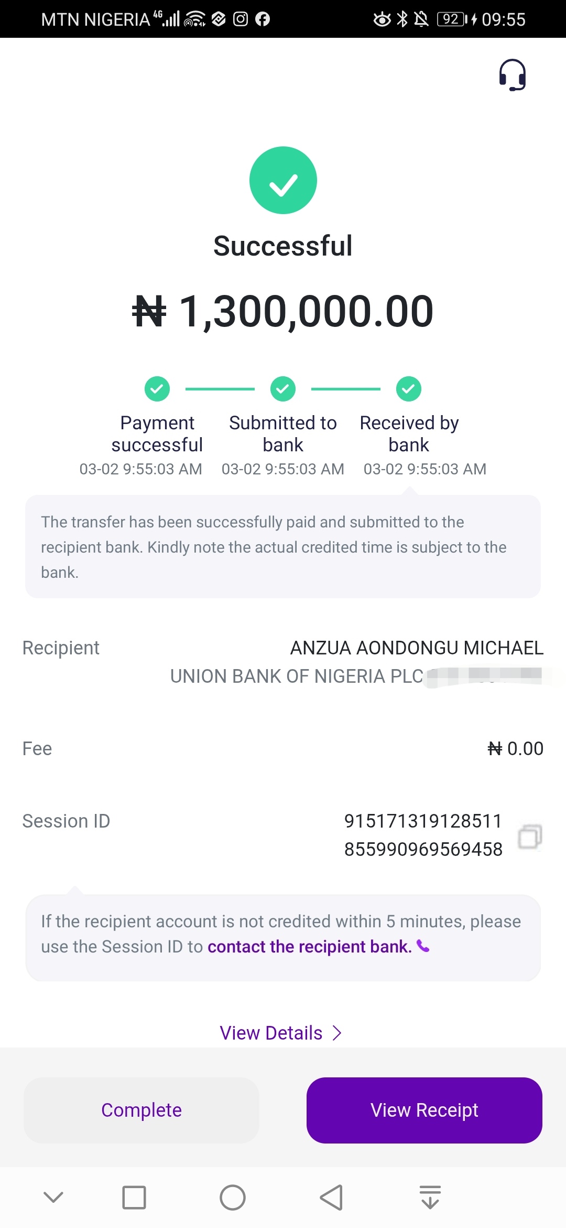This screenshot has height=1228, width=566.
Task: Tap the Received by bank step checkmark
Action: pos(409,389)
